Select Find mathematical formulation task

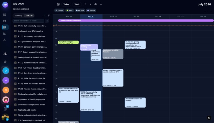pos(32,94)
